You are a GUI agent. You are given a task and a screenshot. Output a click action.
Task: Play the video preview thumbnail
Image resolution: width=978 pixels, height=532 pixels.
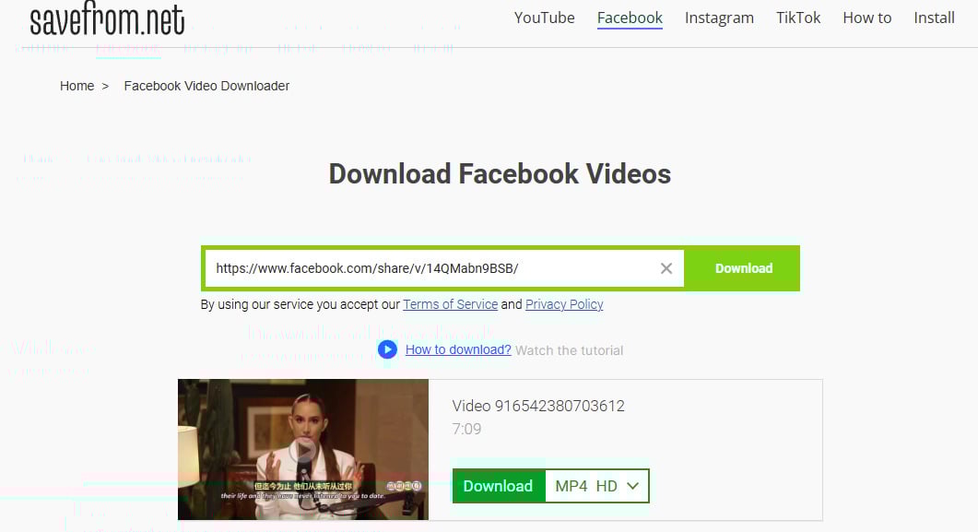[x=303, y=450]
